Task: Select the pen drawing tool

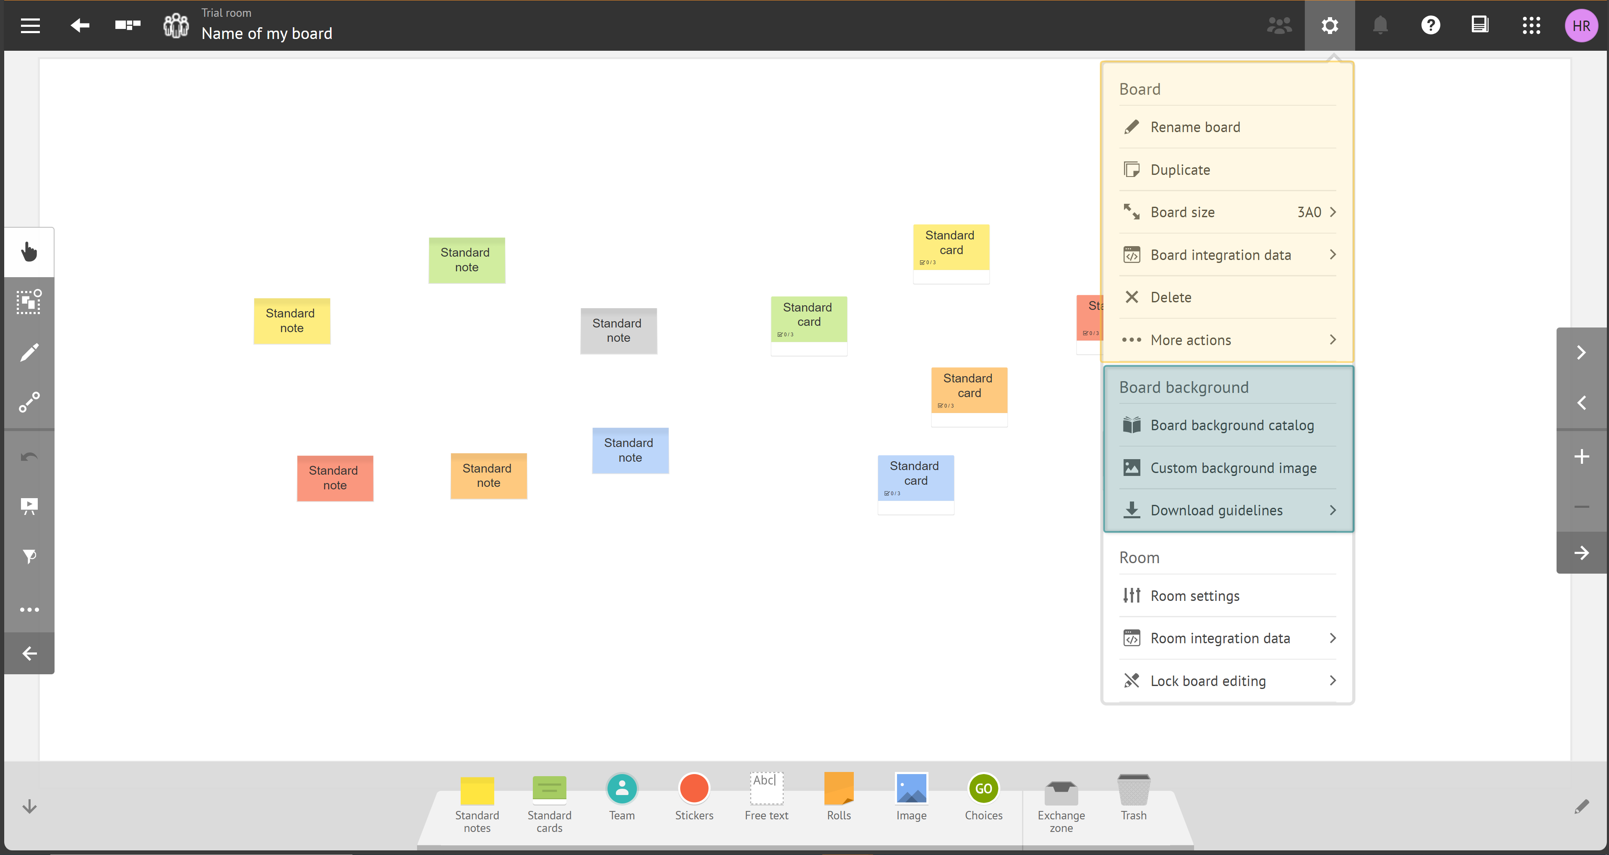Action: 29,353
